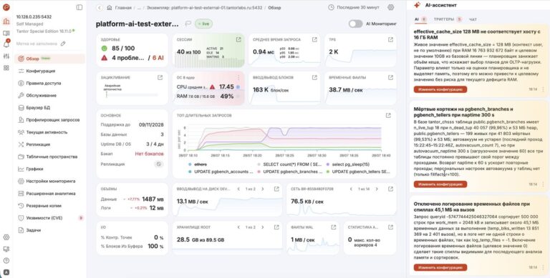Expand the collapsed breadcrumb ellipsis
This screenshot has height=278, width=550.
[139, 7]
